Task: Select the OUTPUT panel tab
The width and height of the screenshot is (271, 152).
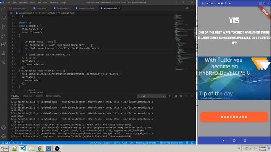Action: pyautogui.click(x=39, y=96)
